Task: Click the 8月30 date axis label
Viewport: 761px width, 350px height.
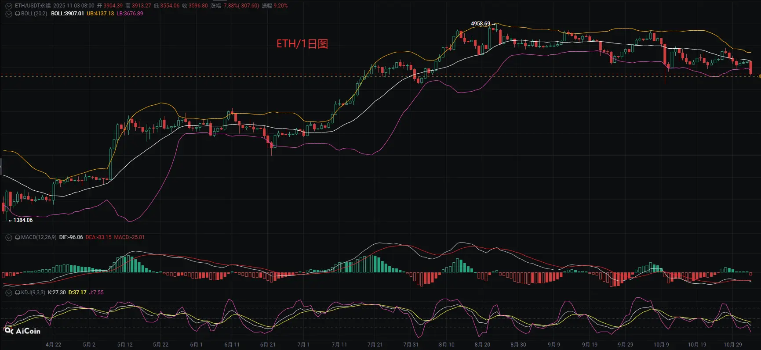Action: 518,345
